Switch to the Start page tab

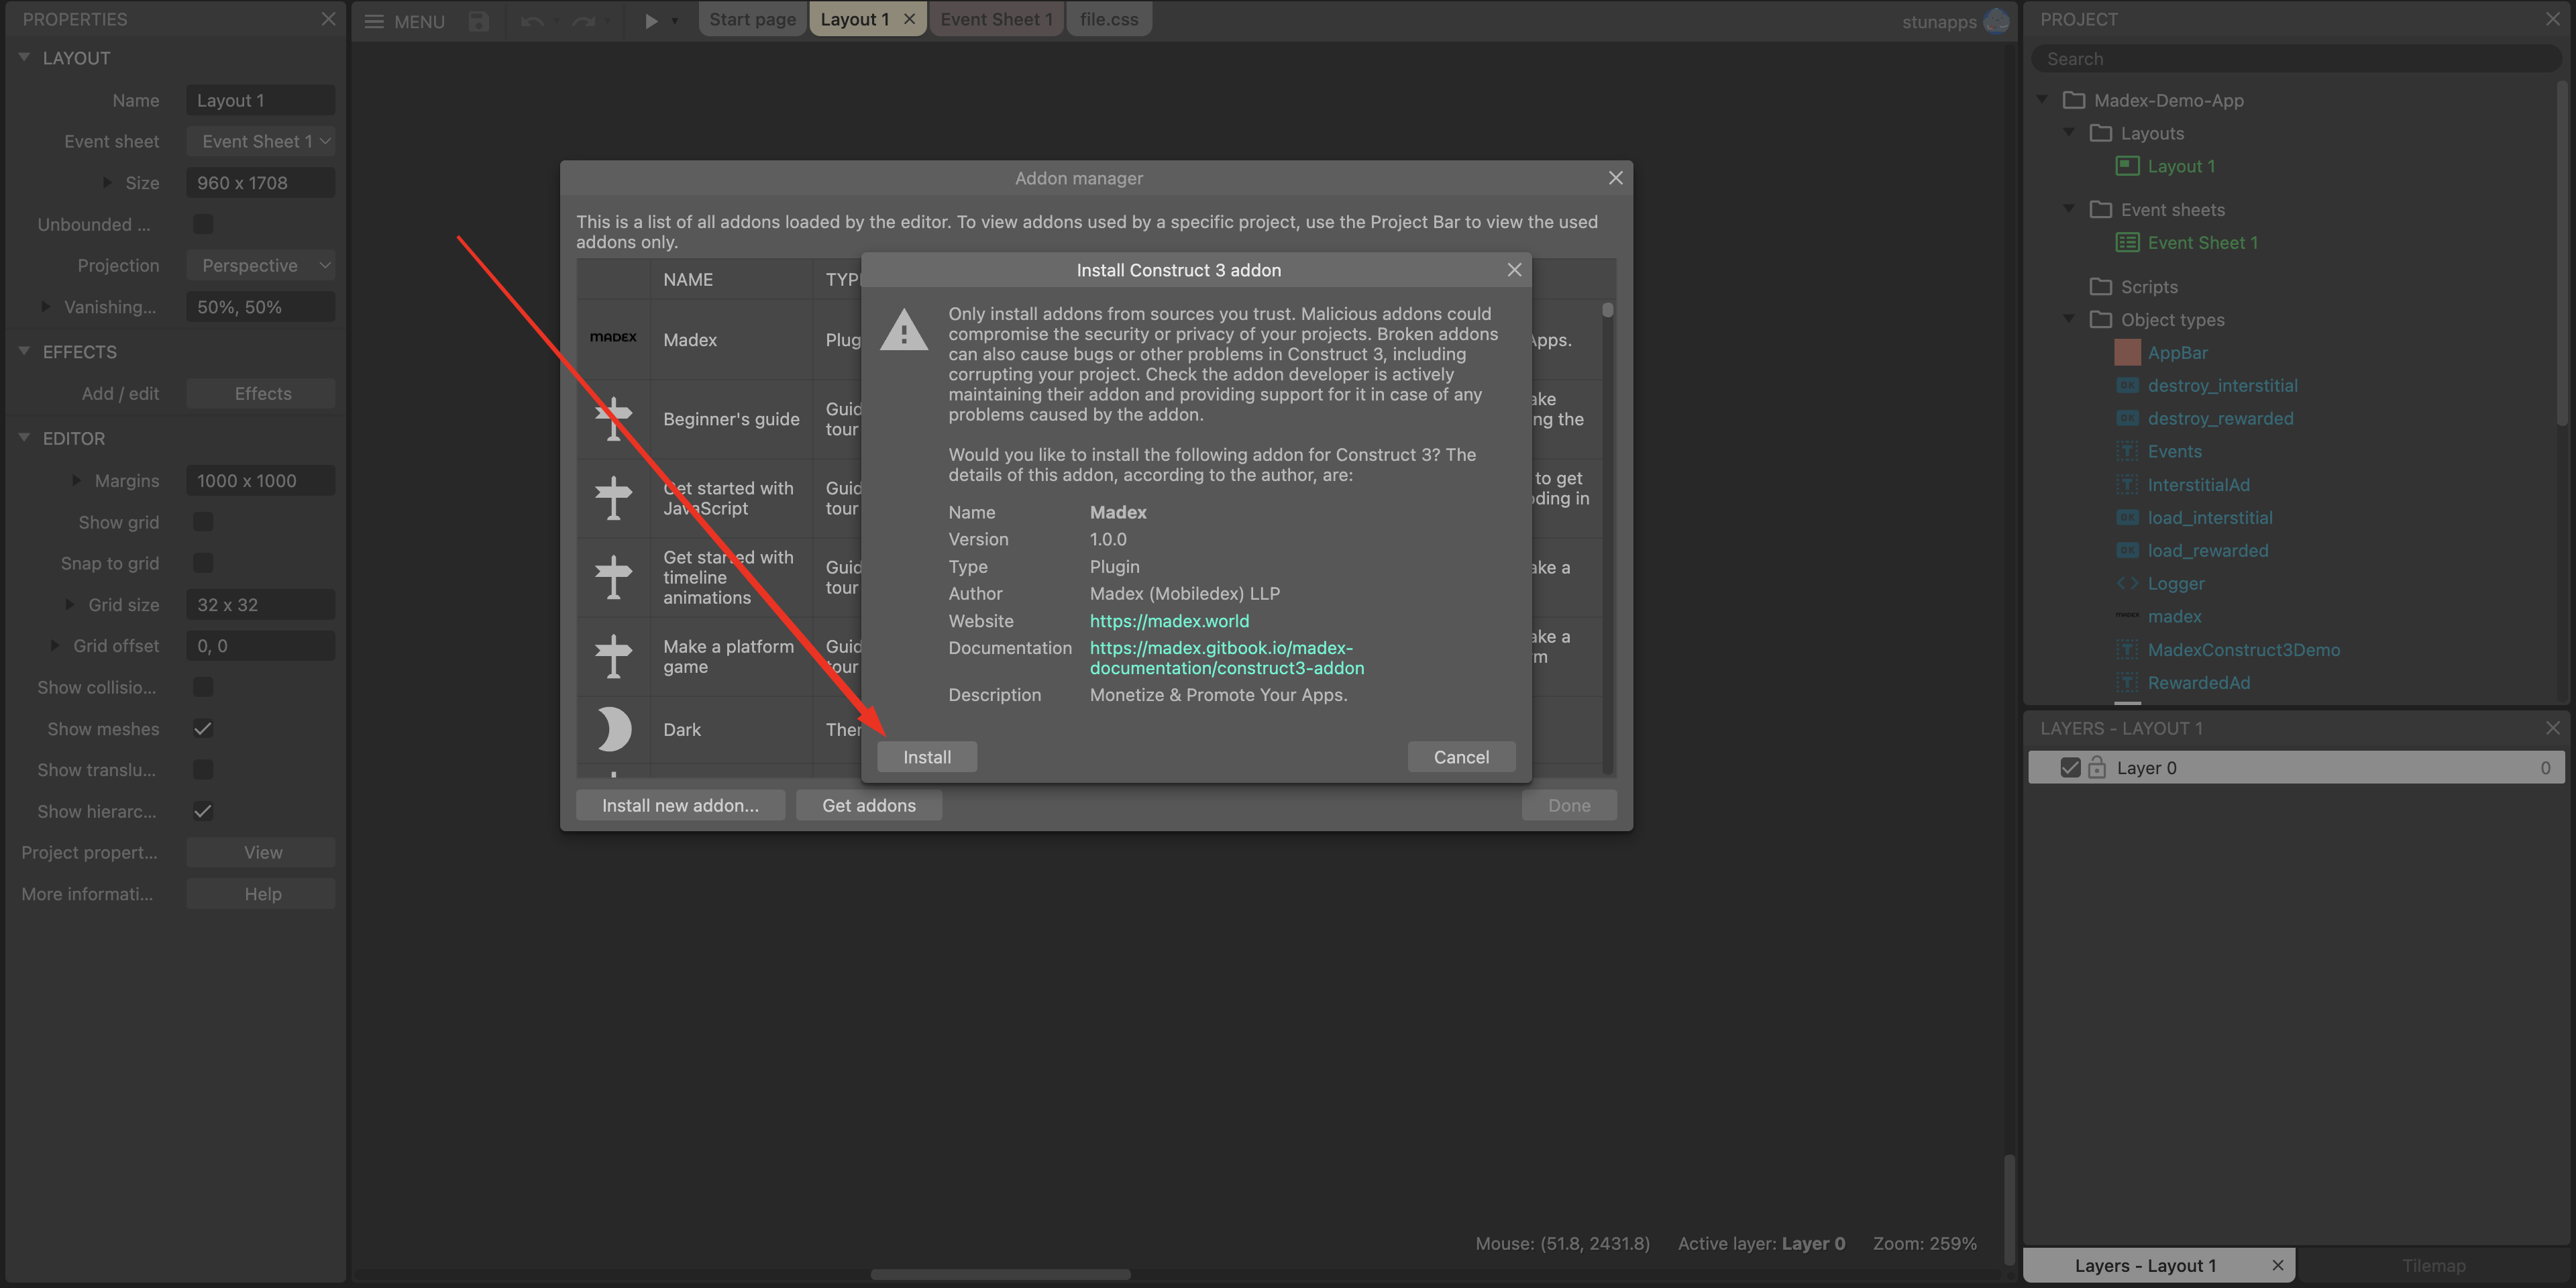pos(753,19)
